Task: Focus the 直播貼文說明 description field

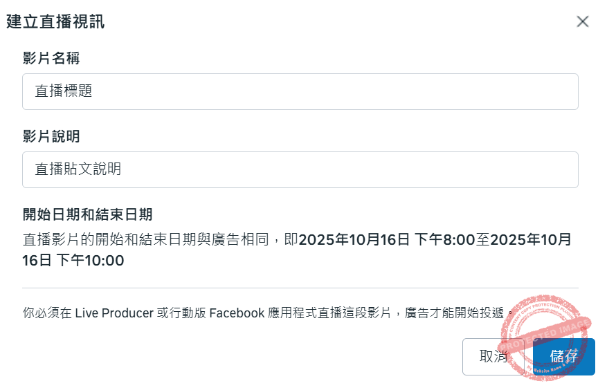Action: 300,169
